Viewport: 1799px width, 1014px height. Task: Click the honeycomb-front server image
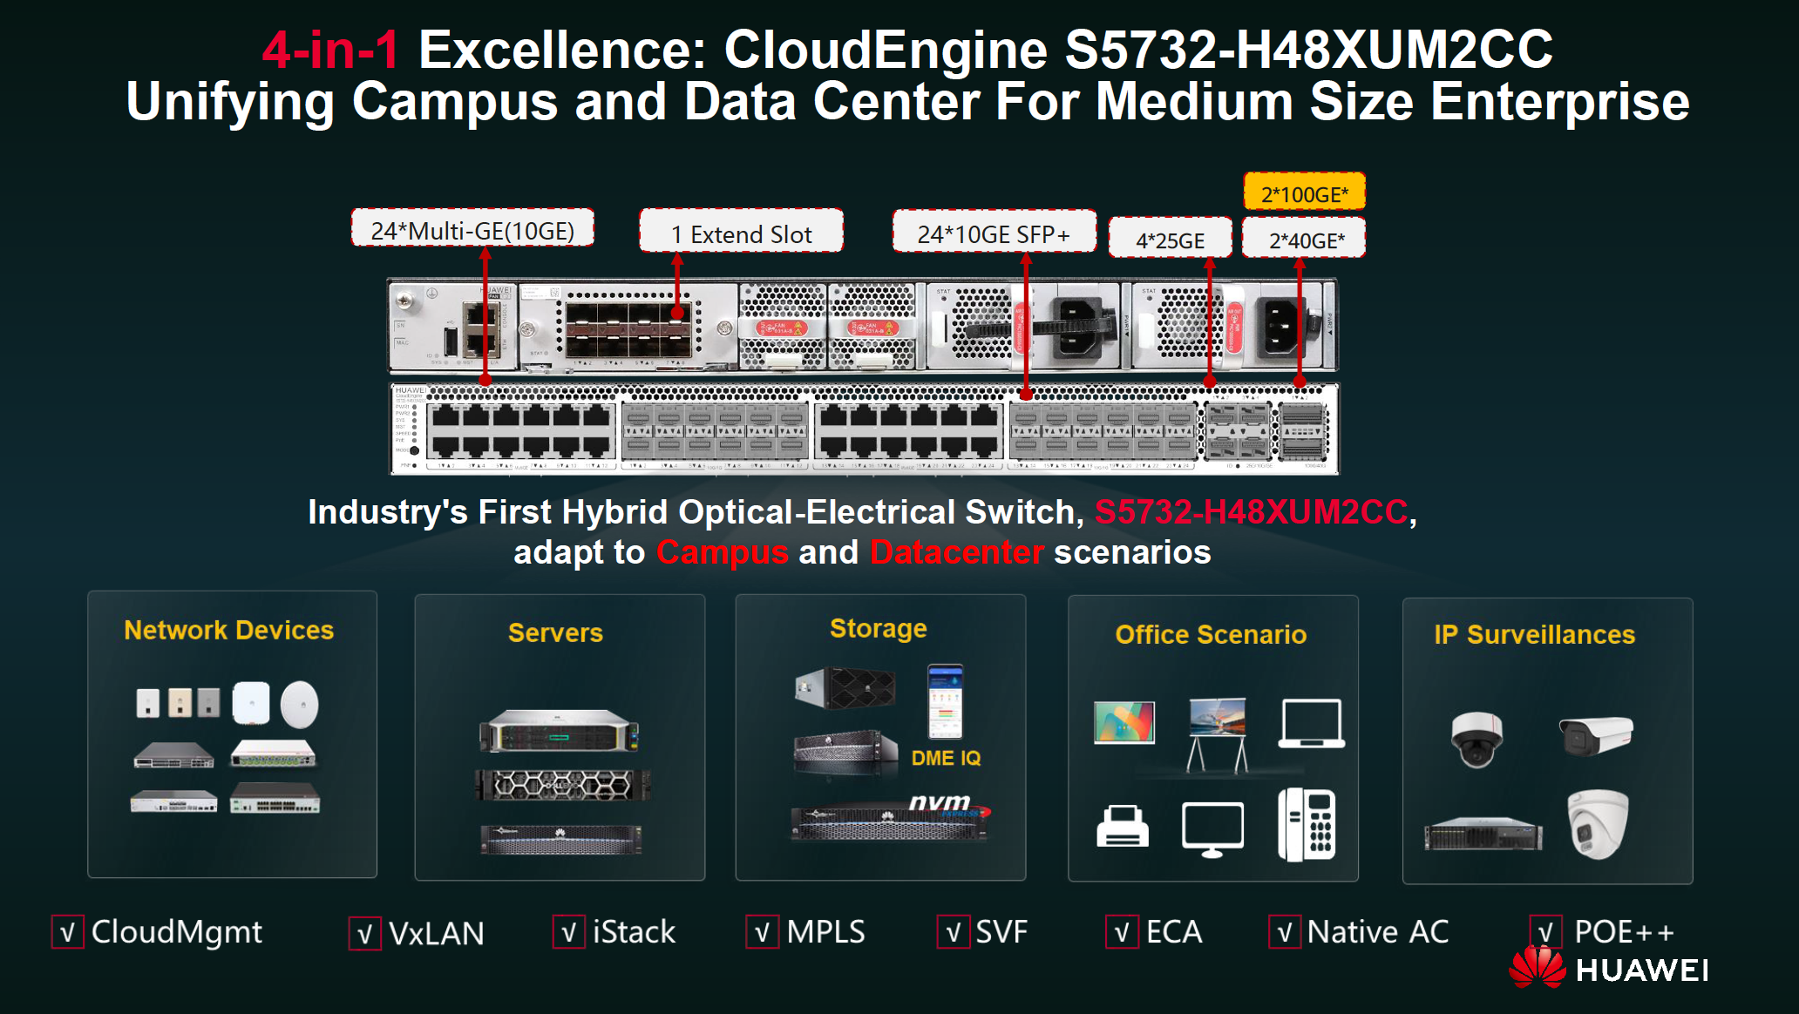pyautogui.click(x=562, y=785)
